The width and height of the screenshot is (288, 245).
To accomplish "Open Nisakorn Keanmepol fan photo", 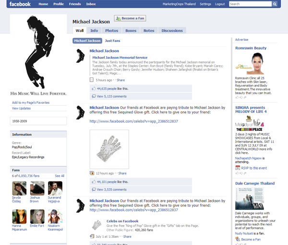I will point(55,216).
